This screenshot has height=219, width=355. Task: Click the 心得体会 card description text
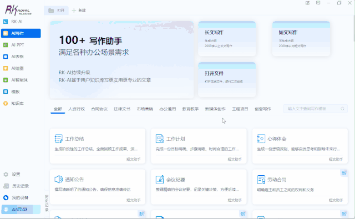coord(298,149)
